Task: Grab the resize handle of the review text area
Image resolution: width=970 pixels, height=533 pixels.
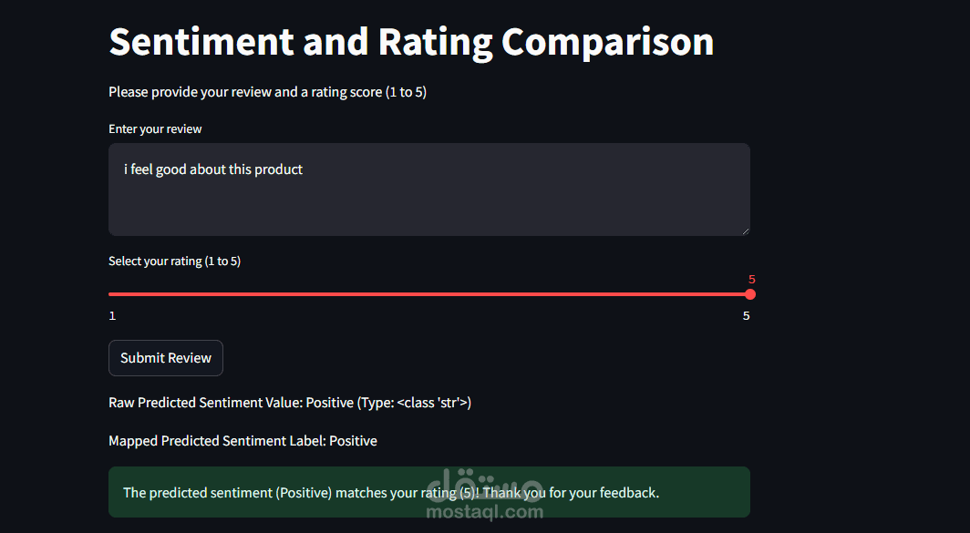Action: (x=745, y=231)
